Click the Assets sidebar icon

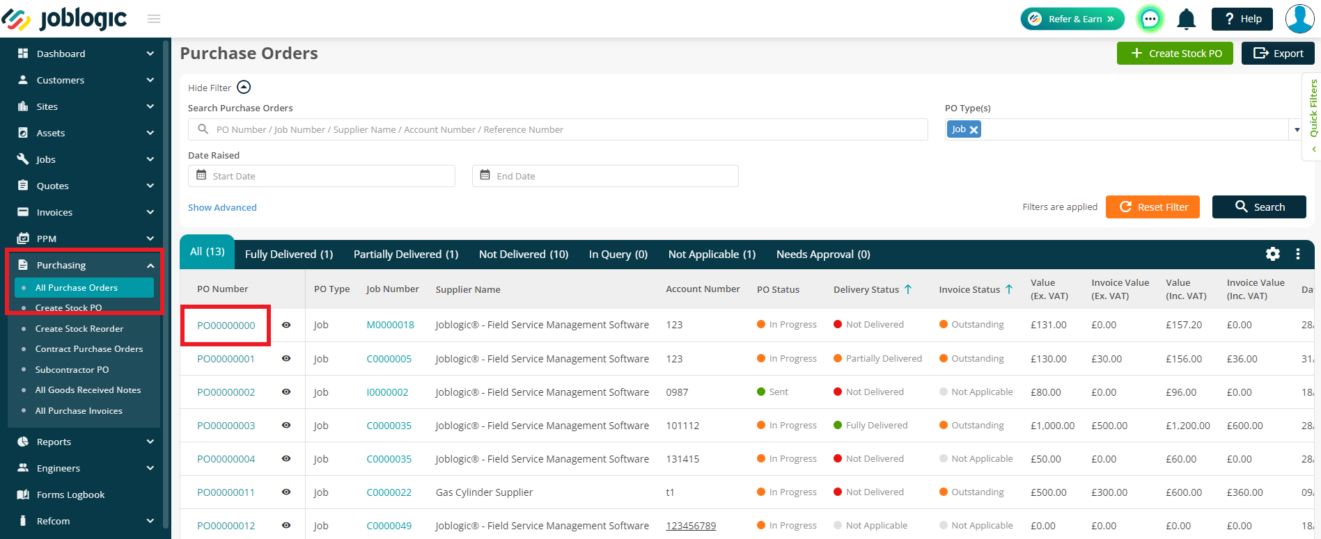(23, 133)
